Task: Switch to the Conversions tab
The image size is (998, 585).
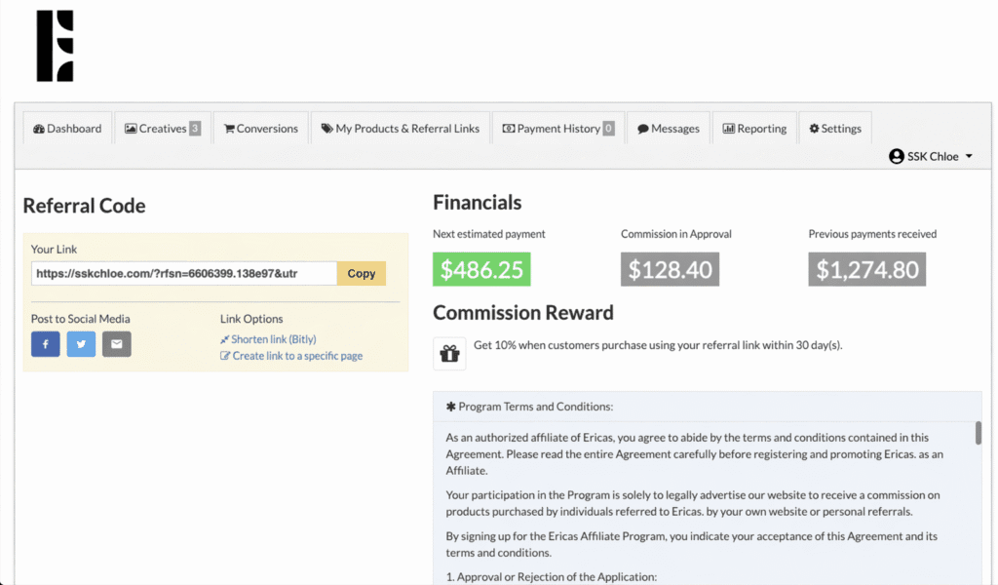Action: click(x=260, y=128)
